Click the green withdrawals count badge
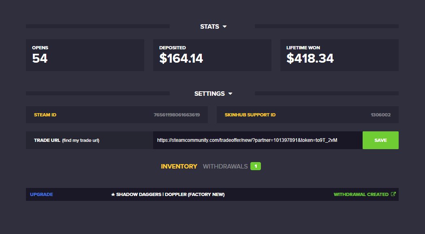 [x=256, y=166]
